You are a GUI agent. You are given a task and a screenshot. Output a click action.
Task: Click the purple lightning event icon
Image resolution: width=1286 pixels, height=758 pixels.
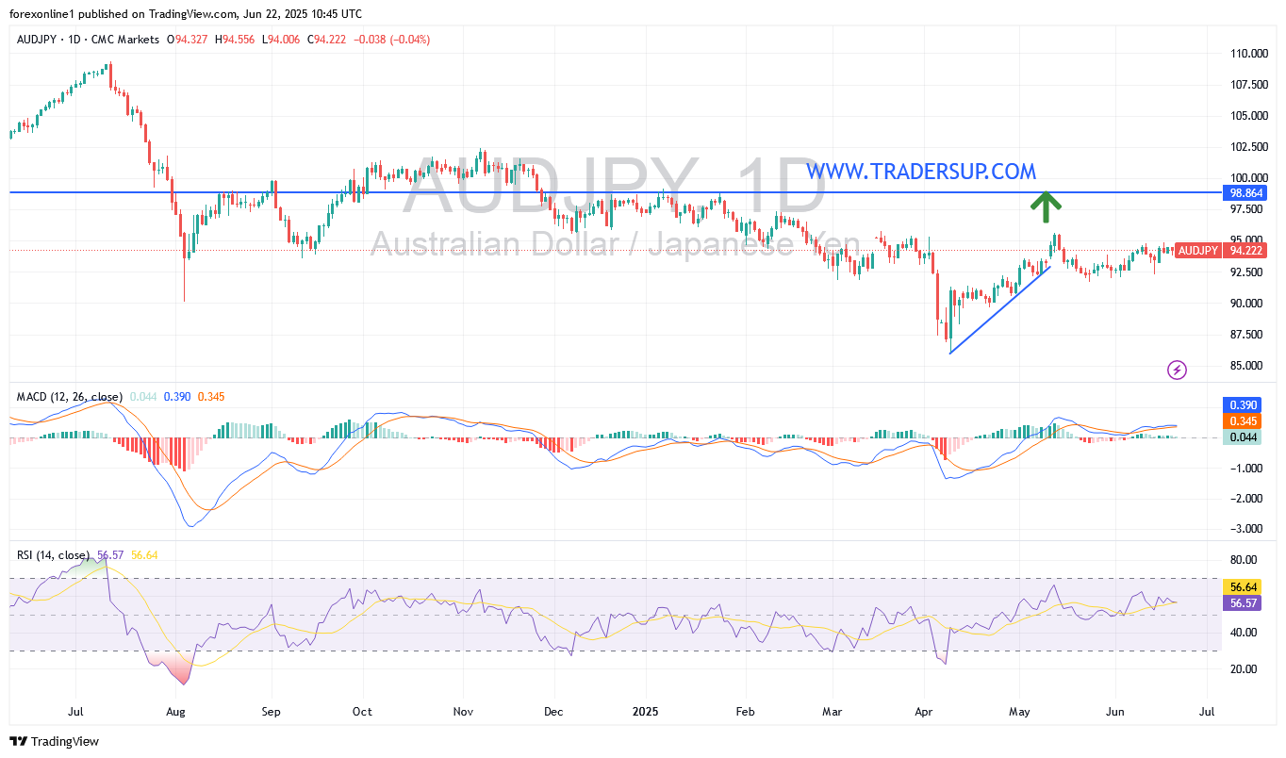tap(1177, 370)
